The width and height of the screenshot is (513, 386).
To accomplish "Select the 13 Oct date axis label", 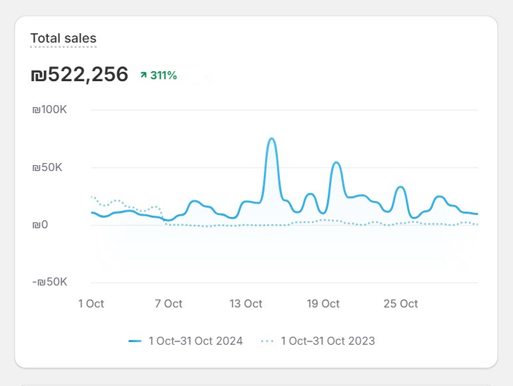I will [246, 303].
